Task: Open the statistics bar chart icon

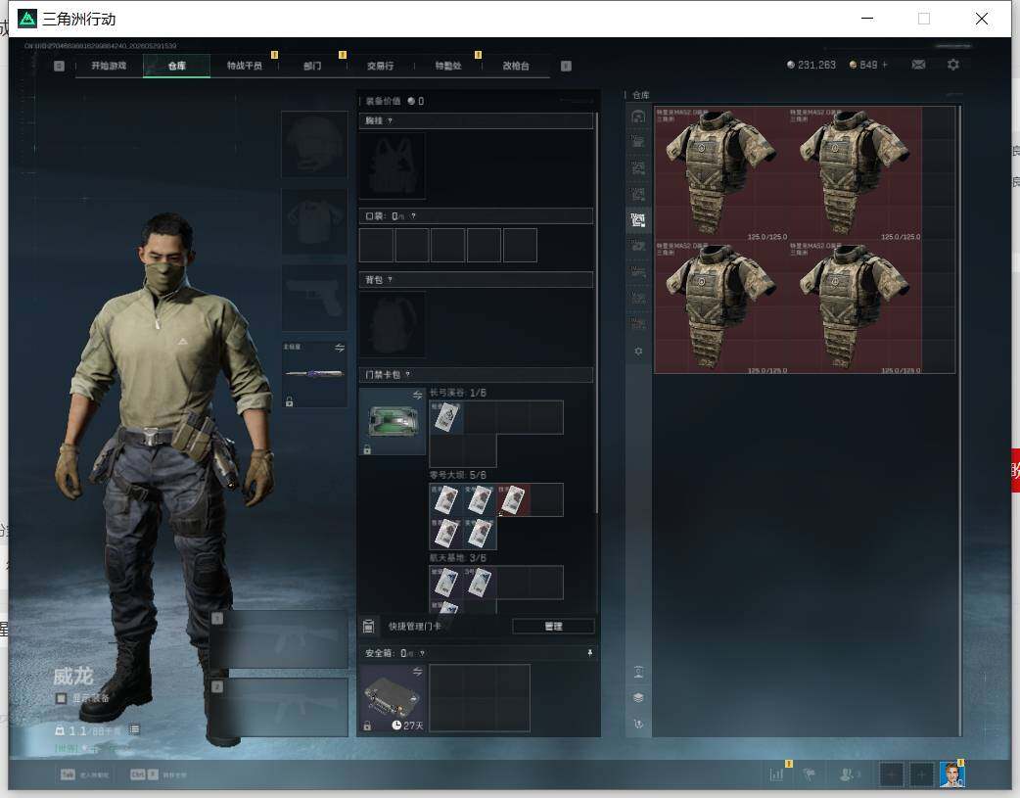Action: 776,775
